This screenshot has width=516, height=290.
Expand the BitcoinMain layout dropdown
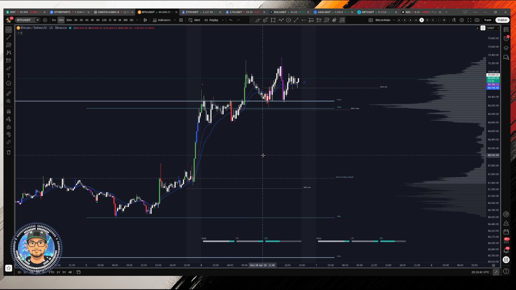pyautogui.click(x=394, y=20)
